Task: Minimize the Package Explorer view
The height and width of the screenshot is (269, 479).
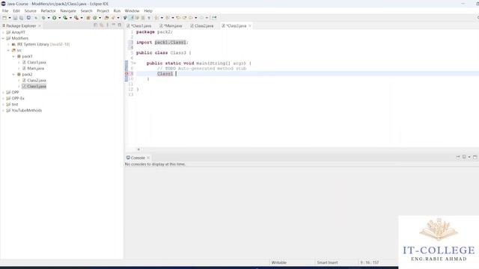Action: (113, 25)
